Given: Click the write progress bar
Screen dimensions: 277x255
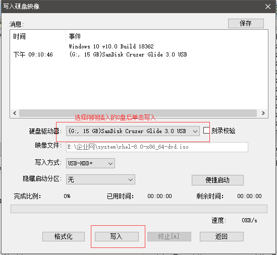Looking at the screenshot, I should (x=139, y=209).
